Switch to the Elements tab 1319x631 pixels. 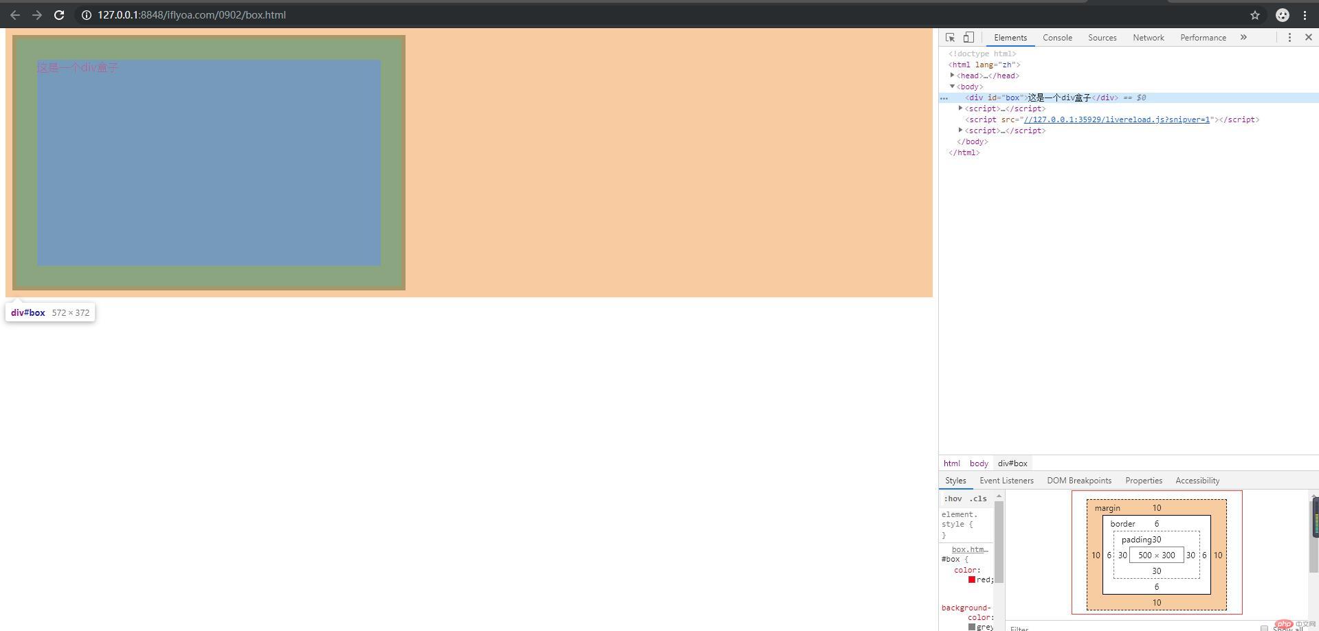coord(1010,38)
